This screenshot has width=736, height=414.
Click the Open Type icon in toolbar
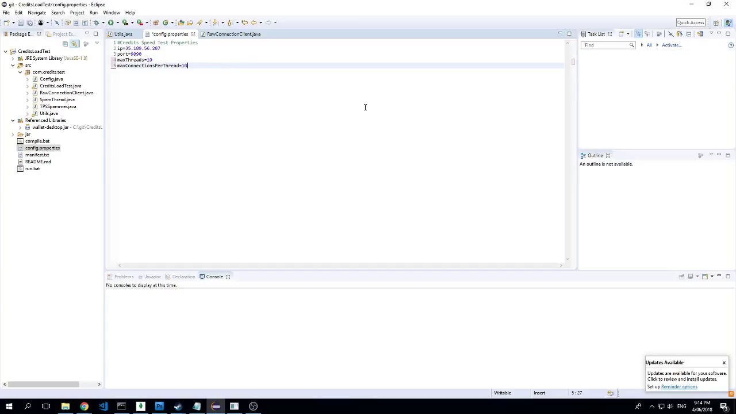pos(181,22)
